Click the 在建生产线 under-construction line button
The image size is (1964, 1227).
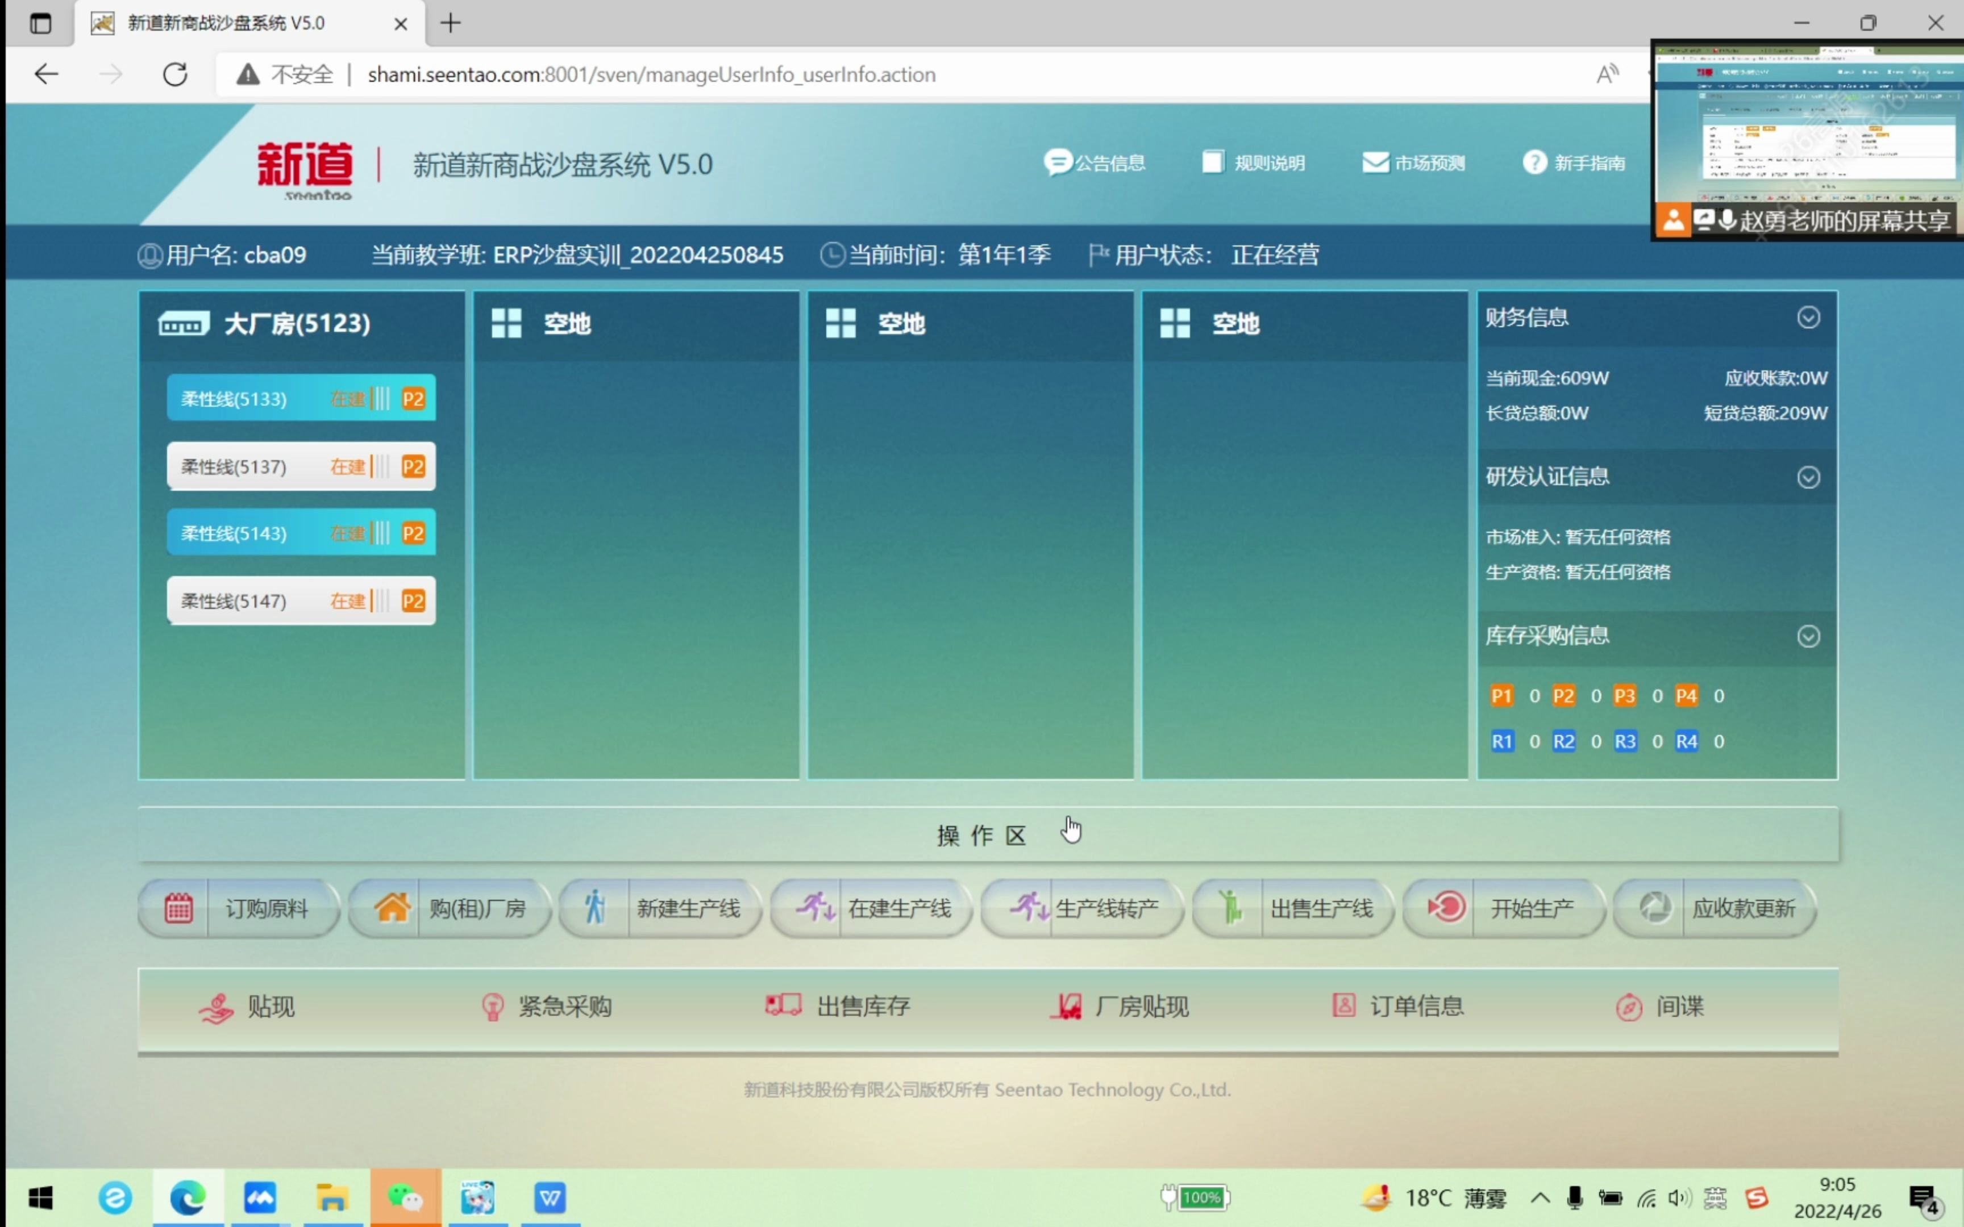871,908
